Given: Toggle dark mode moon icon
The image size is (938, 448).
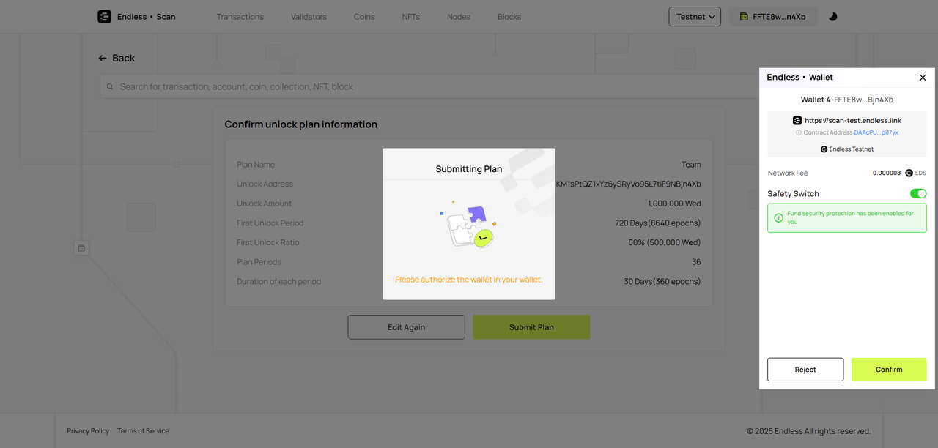Looking at the screenshot, I should (x=832, y=17).
